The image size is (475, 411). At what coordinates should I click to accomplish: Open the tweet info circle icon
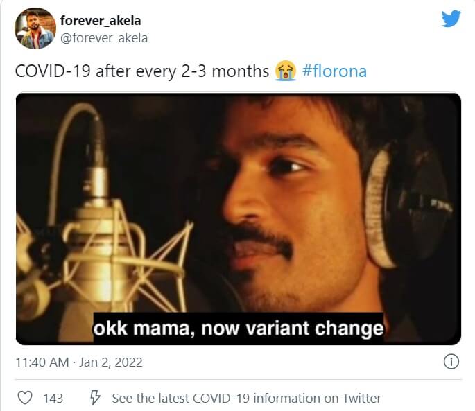tap(451, 362)
